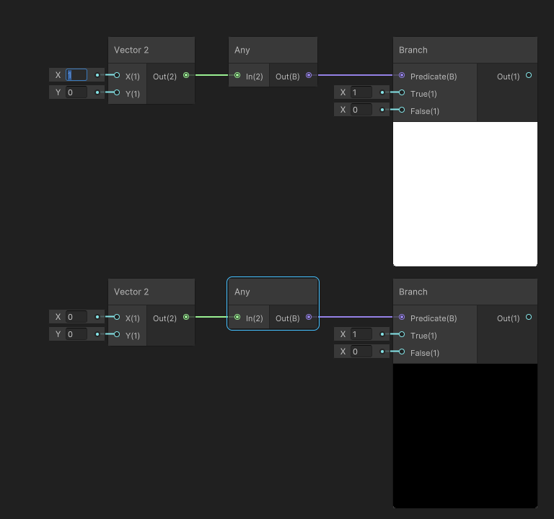
Task: Select the top Any node title
Action: click(x=242, y=50)
